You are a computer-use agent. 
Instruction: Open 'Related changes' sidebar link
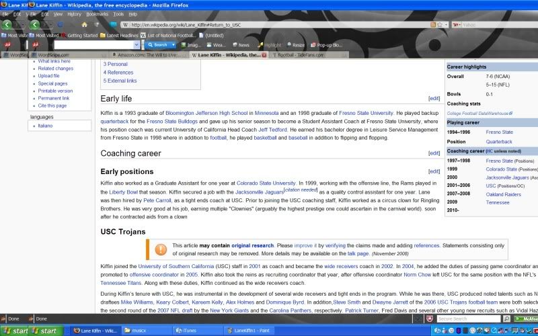[x=55, y=69]
